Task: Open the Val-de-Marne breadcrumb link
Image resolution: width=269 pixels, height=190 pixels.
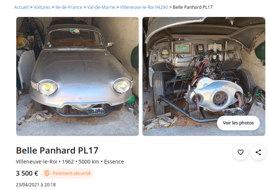Action: pyautogui.click(x=101, y=7)
